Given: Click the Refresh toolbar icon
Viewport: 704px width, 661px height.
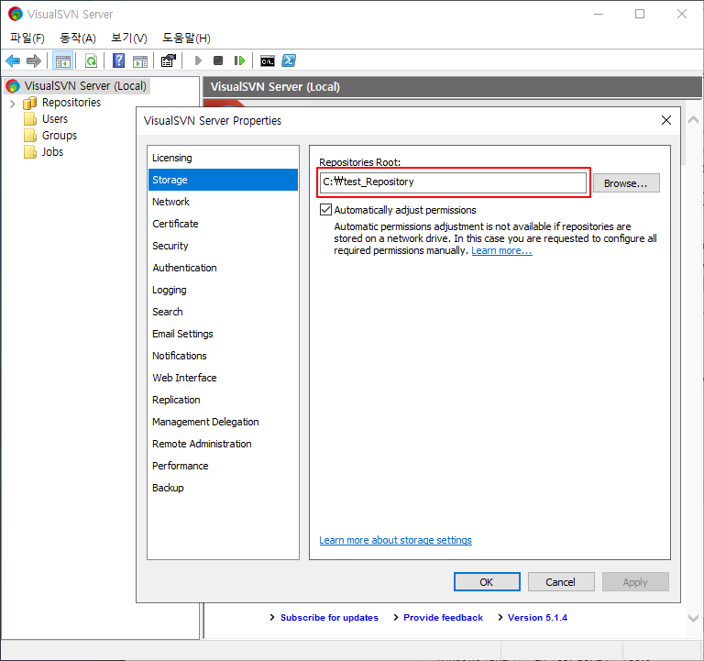Looking at the screenshot, I should (91, 61).
